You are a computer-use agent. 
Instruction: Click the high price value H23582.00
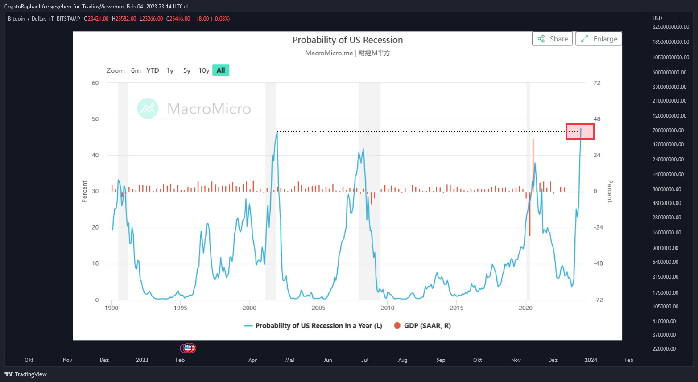point(124,19)
